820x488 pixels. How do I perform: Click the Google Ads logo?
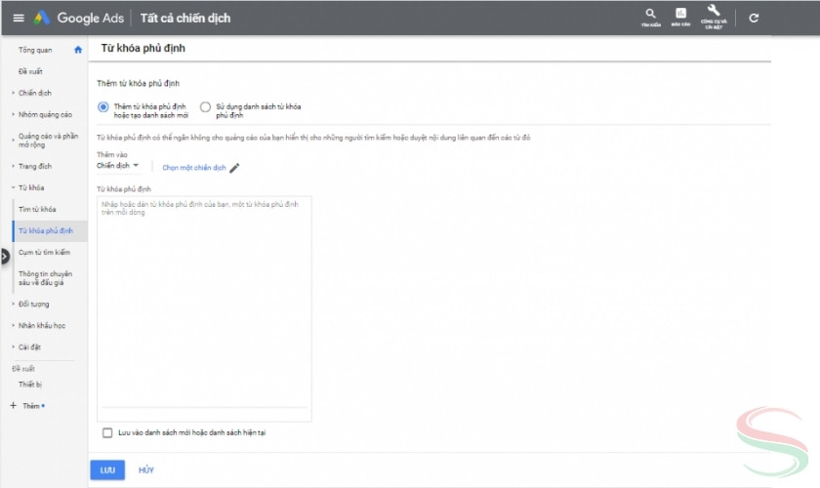point(43,18)
